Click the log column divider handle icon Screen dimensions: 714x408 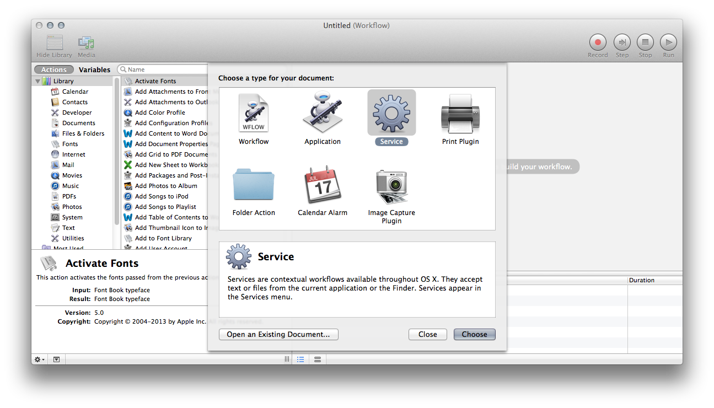286,359
